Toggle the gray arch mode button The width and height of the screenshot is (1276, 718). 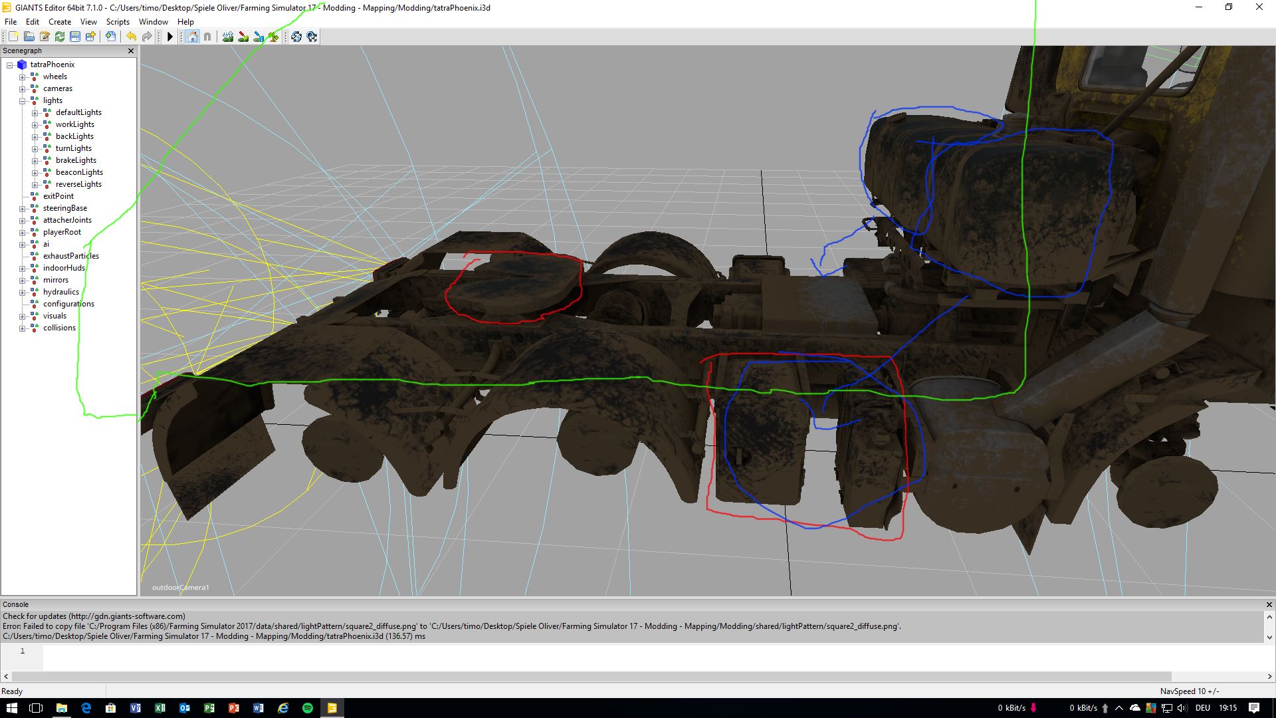[x=207, y=37]
